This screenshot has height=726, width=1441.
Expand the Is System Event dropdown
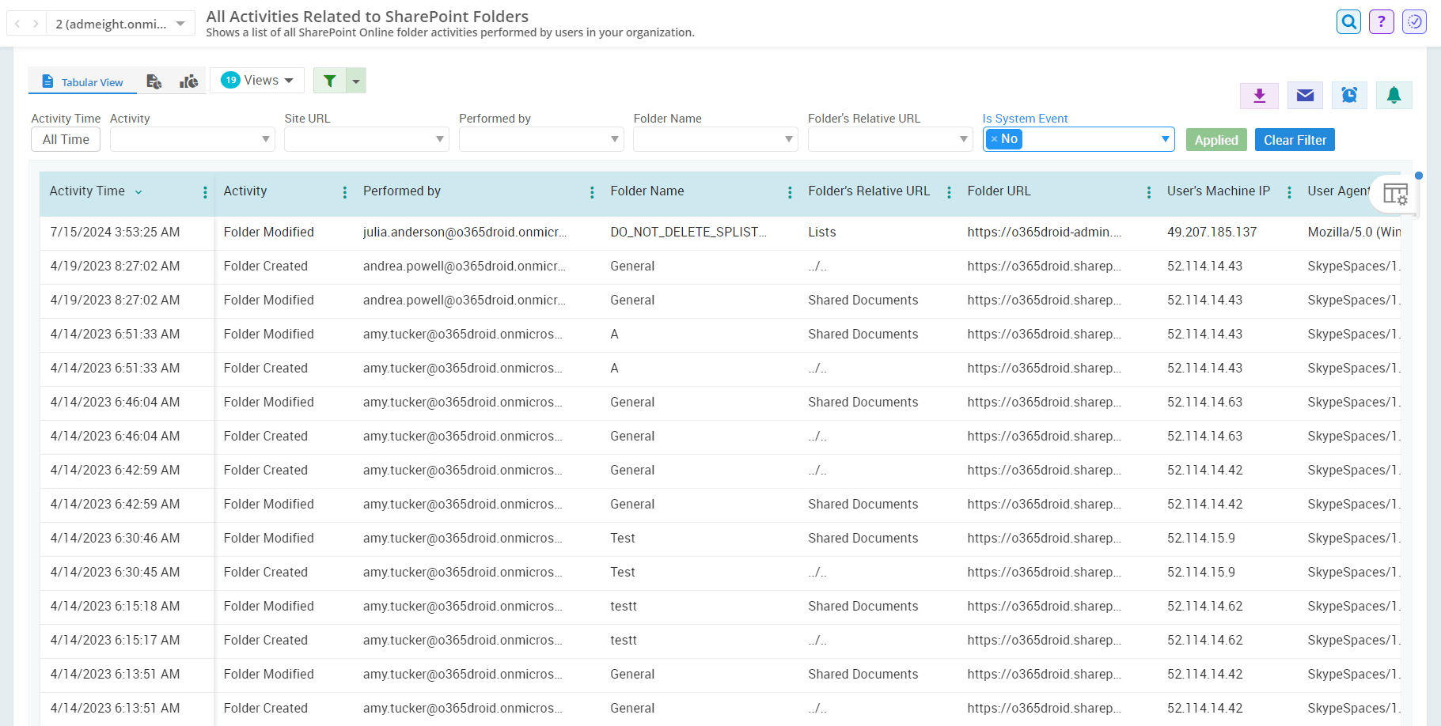pyautogui.click(x=1165, y=139)
